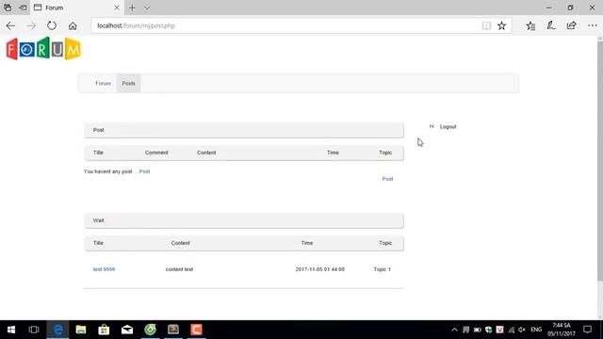Click the green circular taskbar app icon
The image size is (603, 339).
click(x=150, y=330)
